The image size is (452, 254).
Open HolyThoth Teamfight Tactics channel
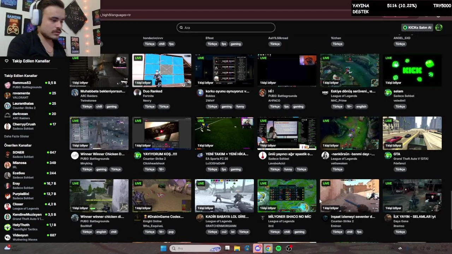pyautogui.click(x=30, y=227)
